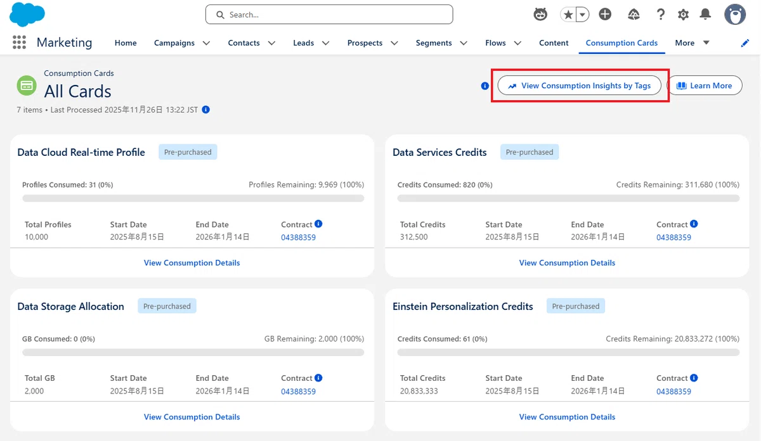This screenshot has width=761, height=441.
Task: Expand the Favorites list dropdown arrow
Action: click(x=582, y=14)
